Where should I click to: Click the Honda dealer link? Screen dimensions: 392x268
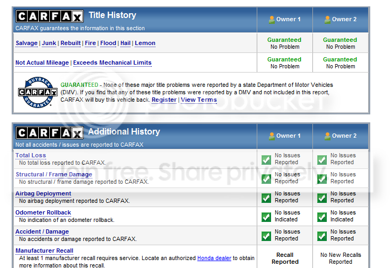[214, 258]
